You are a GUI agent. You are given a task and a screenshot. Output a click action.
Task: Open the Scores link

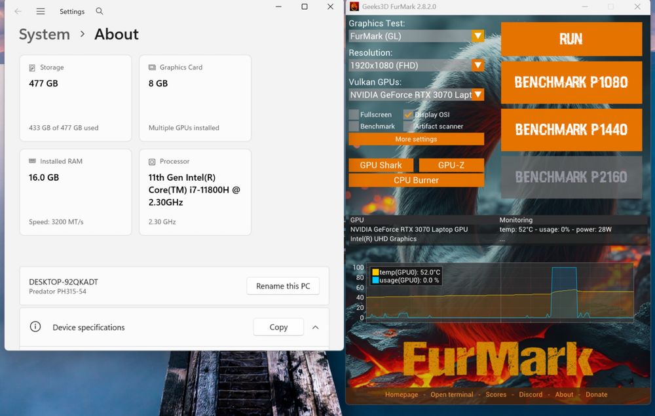tap(496, 394)
